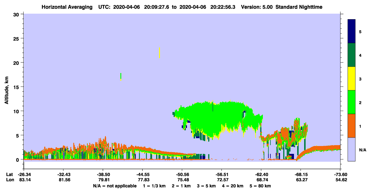
Task: Click the y-axis tick label 30
Action: click(x=17, y=14)
